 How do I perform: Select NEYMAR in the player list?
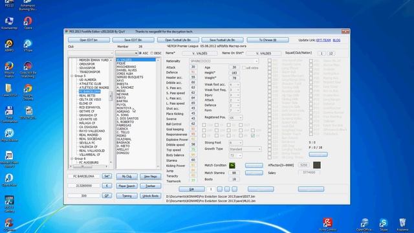(122, 94)
